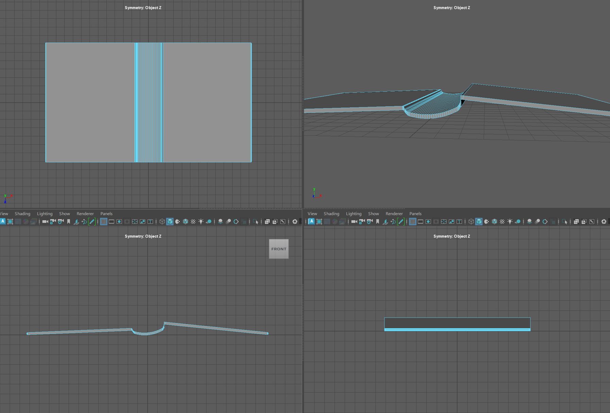Toggle Film Gate in side panel toolbar
This screenshot has height=413, width=610.
pos(421,221)
